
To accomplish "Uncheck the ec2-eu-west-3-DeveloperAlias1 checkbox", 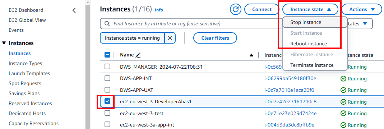I will (107, 101).
